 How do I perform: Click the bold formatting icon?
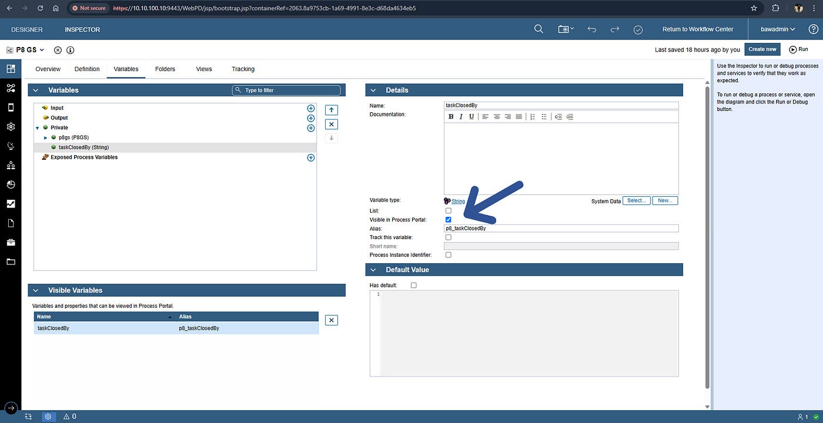[x=451, y=117]
